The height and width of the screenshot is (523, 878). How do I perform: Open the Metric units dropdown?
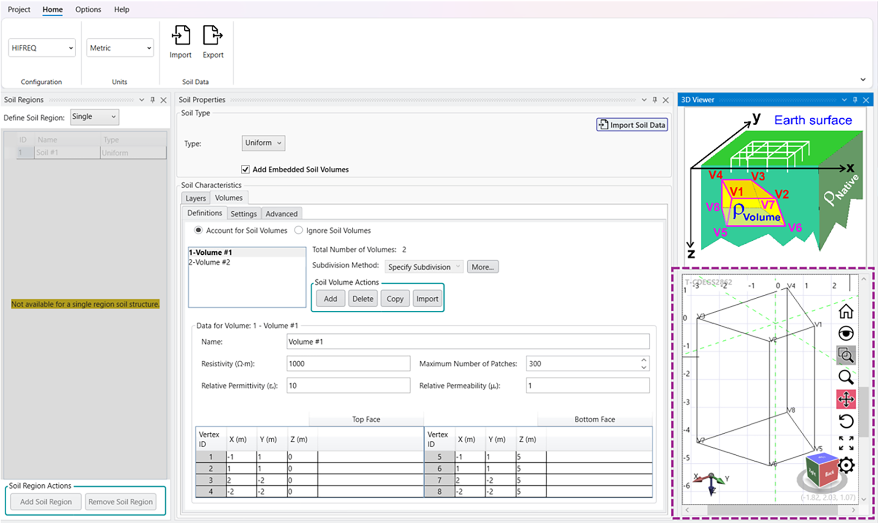click(120, 48)
